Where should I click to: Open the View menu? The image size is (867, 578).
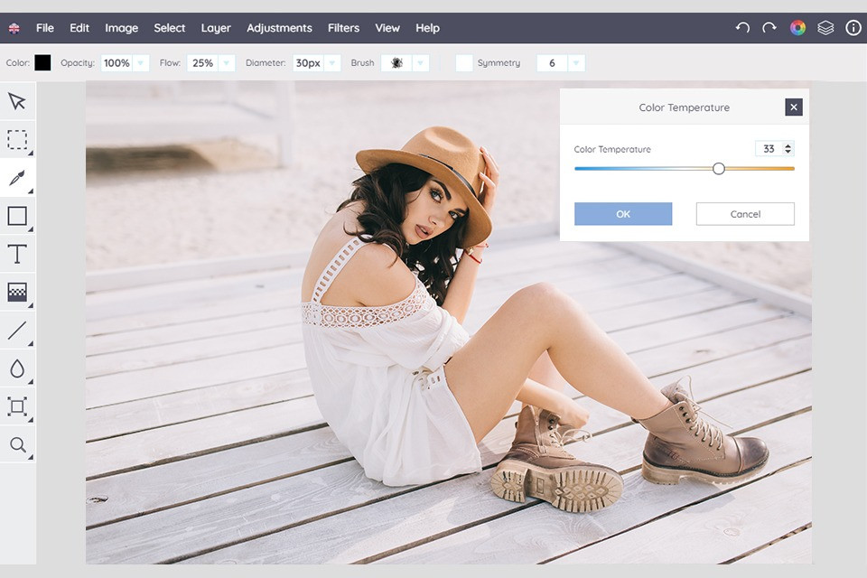(387, 28)
